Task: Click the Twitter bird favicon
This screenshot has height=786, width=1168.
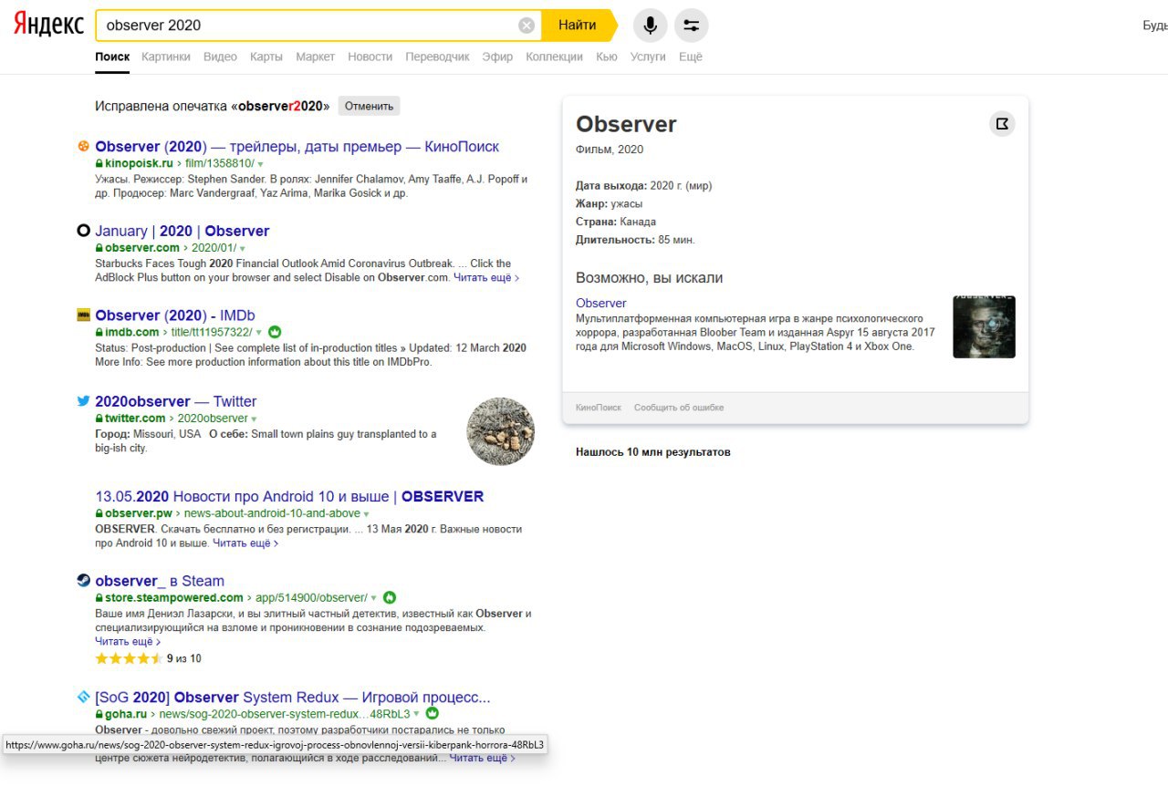Action: 83,400
